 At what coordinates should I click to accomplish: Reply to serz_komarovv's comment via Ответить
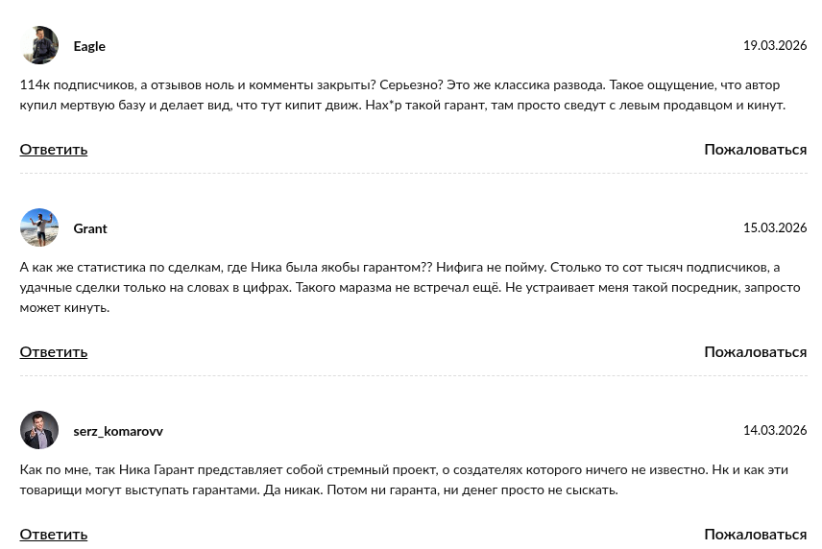(x=54, y=534)
